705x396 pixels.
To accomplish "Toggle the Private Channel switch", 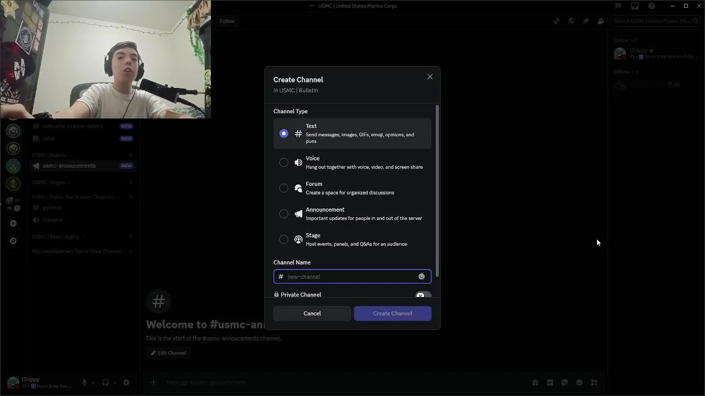I will tap(422, 295).
